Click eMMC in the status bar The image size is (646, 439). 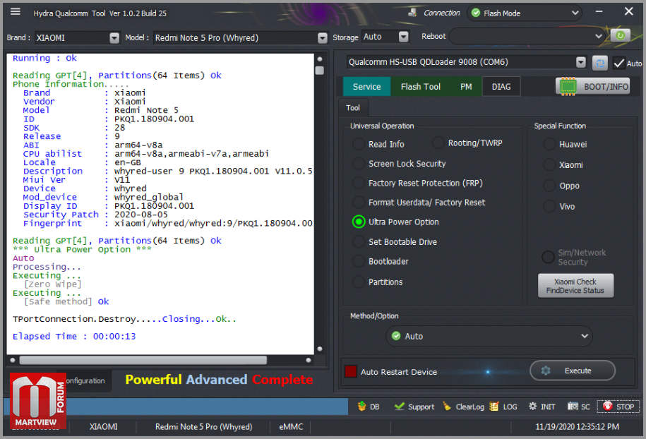291,426
